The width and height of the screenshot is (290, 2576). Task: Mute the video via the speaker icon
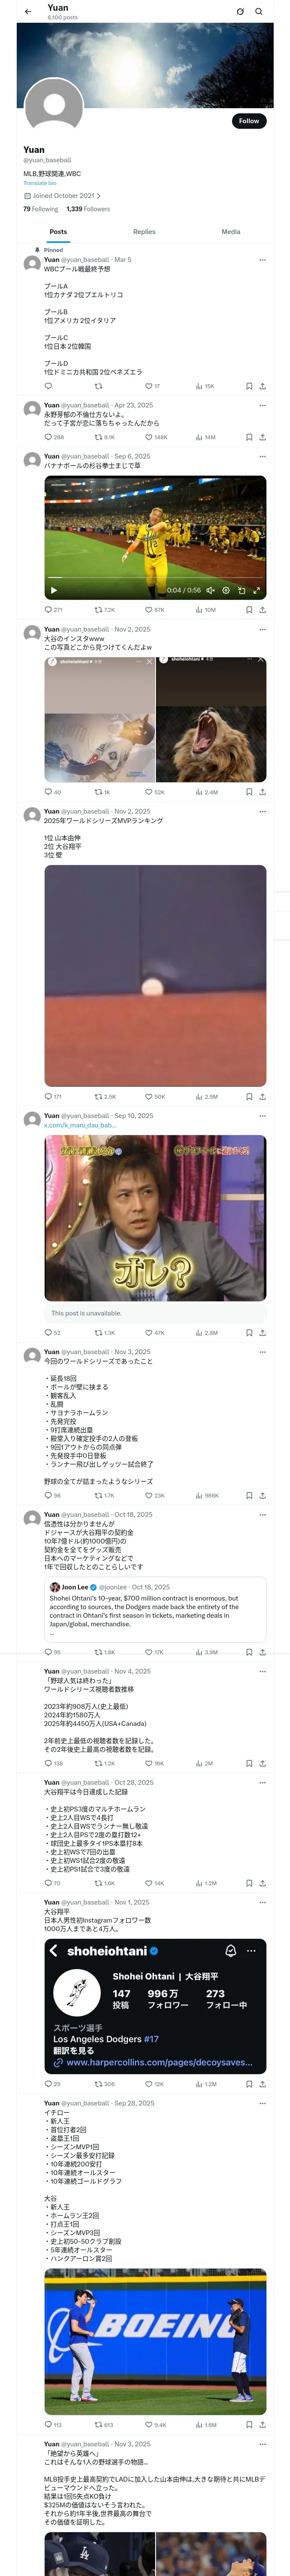tap(210, 590)
